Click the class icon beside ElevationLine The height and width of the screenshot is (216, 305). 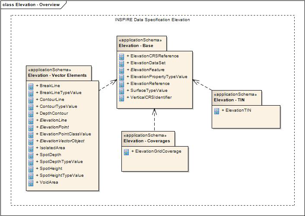(31, 121)
